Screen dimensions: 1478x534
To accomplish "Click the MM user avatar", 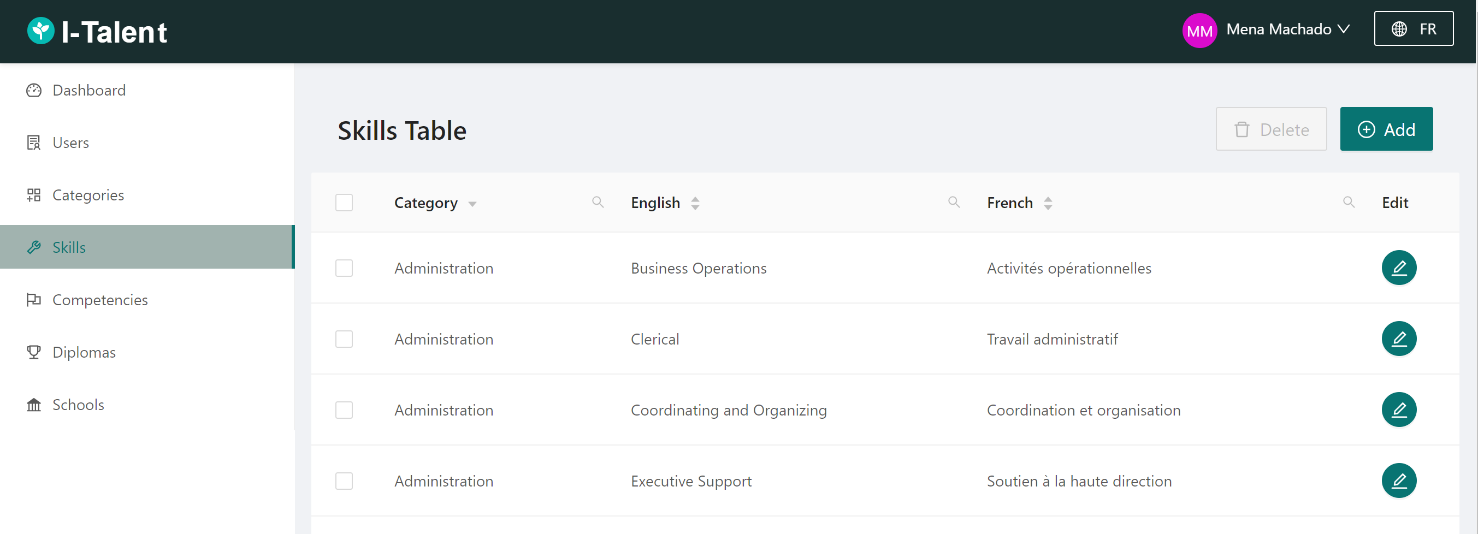I will [1199, 31].
